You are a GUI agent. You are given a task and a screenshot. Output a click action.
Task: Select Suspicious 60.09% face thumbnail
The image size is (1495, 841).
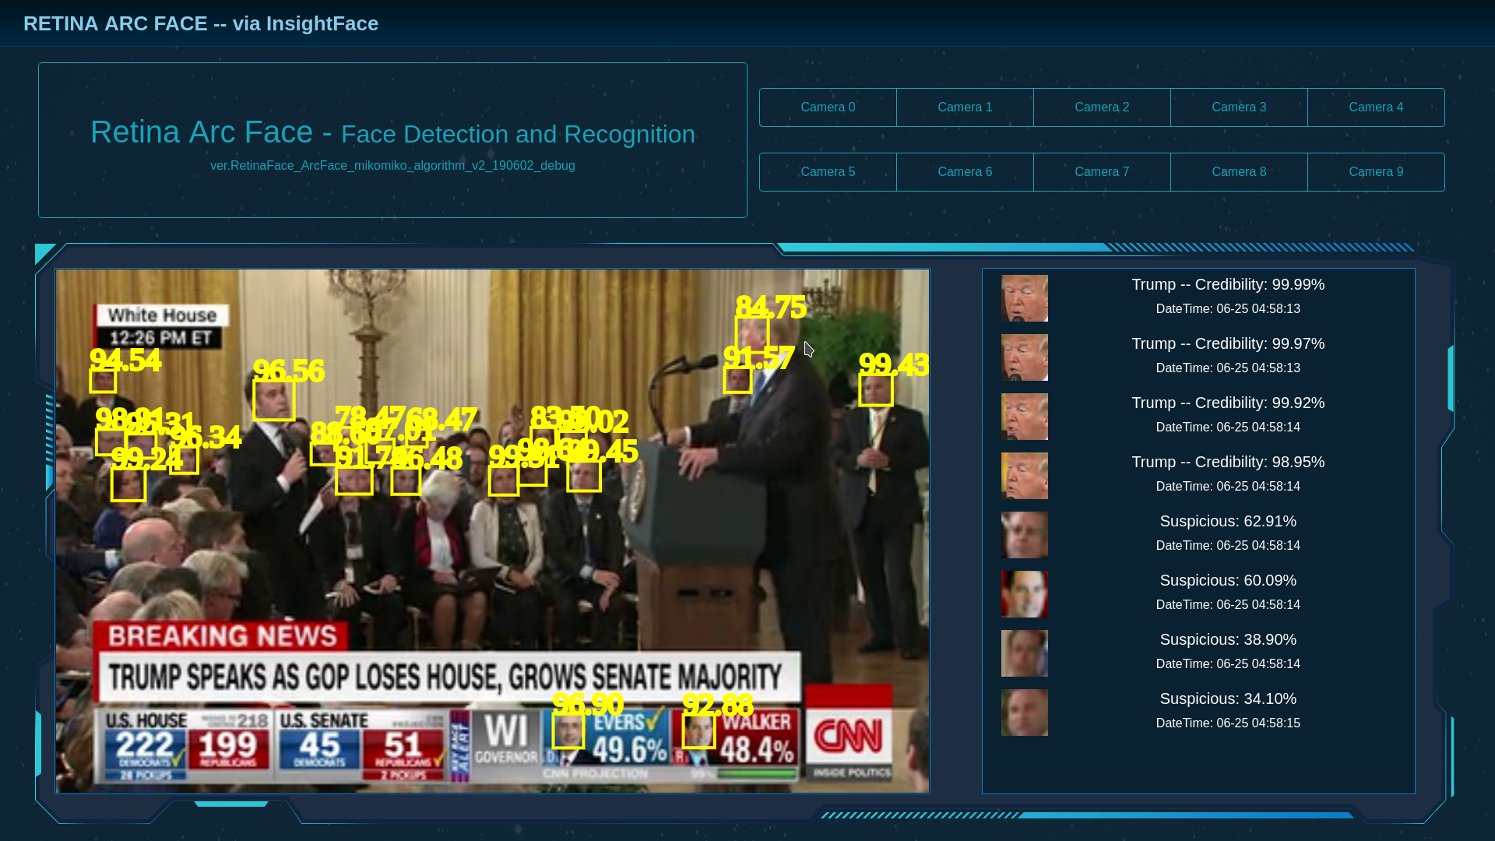pos(1024,594)
